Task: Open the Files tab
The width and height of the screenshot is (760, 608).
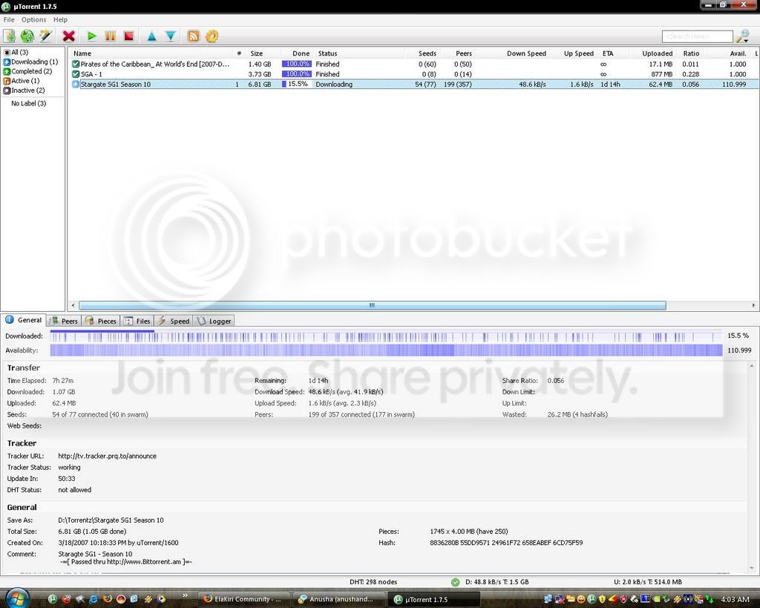Action: tap(137, 321)
